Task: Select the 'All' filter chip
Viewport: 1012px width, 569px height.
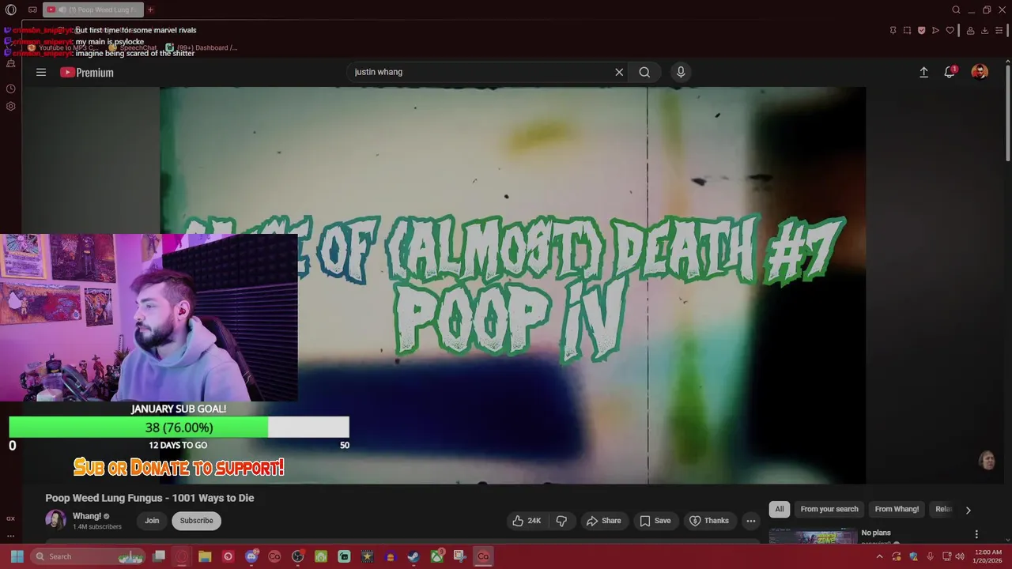Action: point(780,509)
